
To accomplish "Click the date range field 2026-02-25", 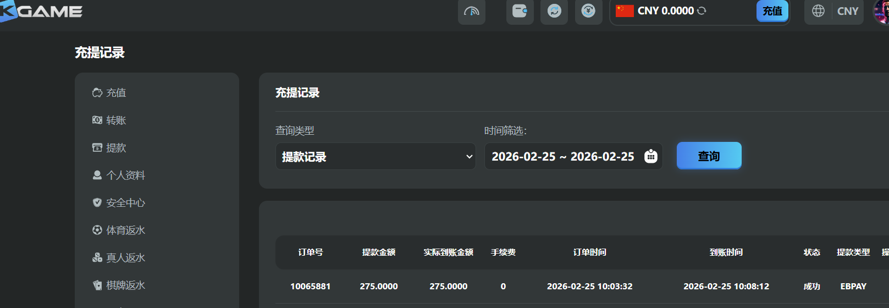I will [x=562, y=157].
